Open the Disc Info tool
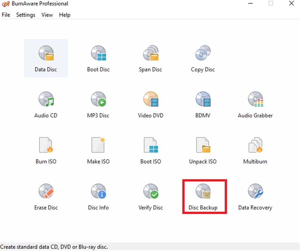 point(98,196)
